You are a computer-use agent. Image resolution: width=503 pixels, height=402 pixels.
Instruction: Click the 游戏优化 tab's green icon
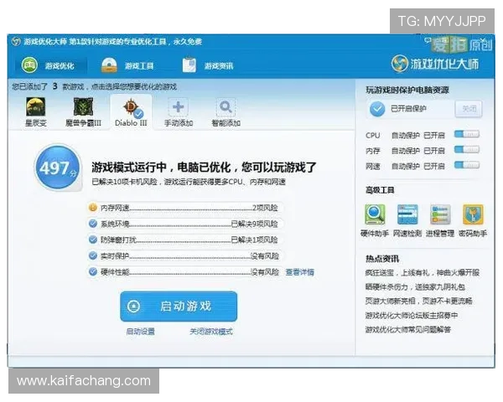(29, 64)
